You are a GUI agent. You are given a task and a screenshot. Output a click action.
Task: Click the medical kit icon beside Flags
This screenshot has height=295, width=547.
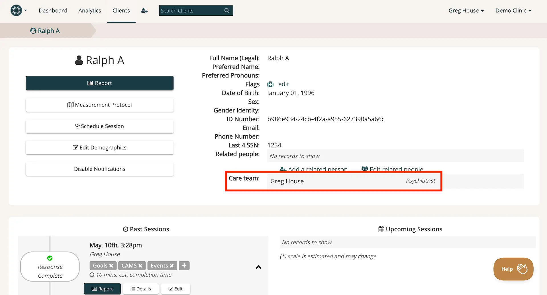[x=270, y=84]
